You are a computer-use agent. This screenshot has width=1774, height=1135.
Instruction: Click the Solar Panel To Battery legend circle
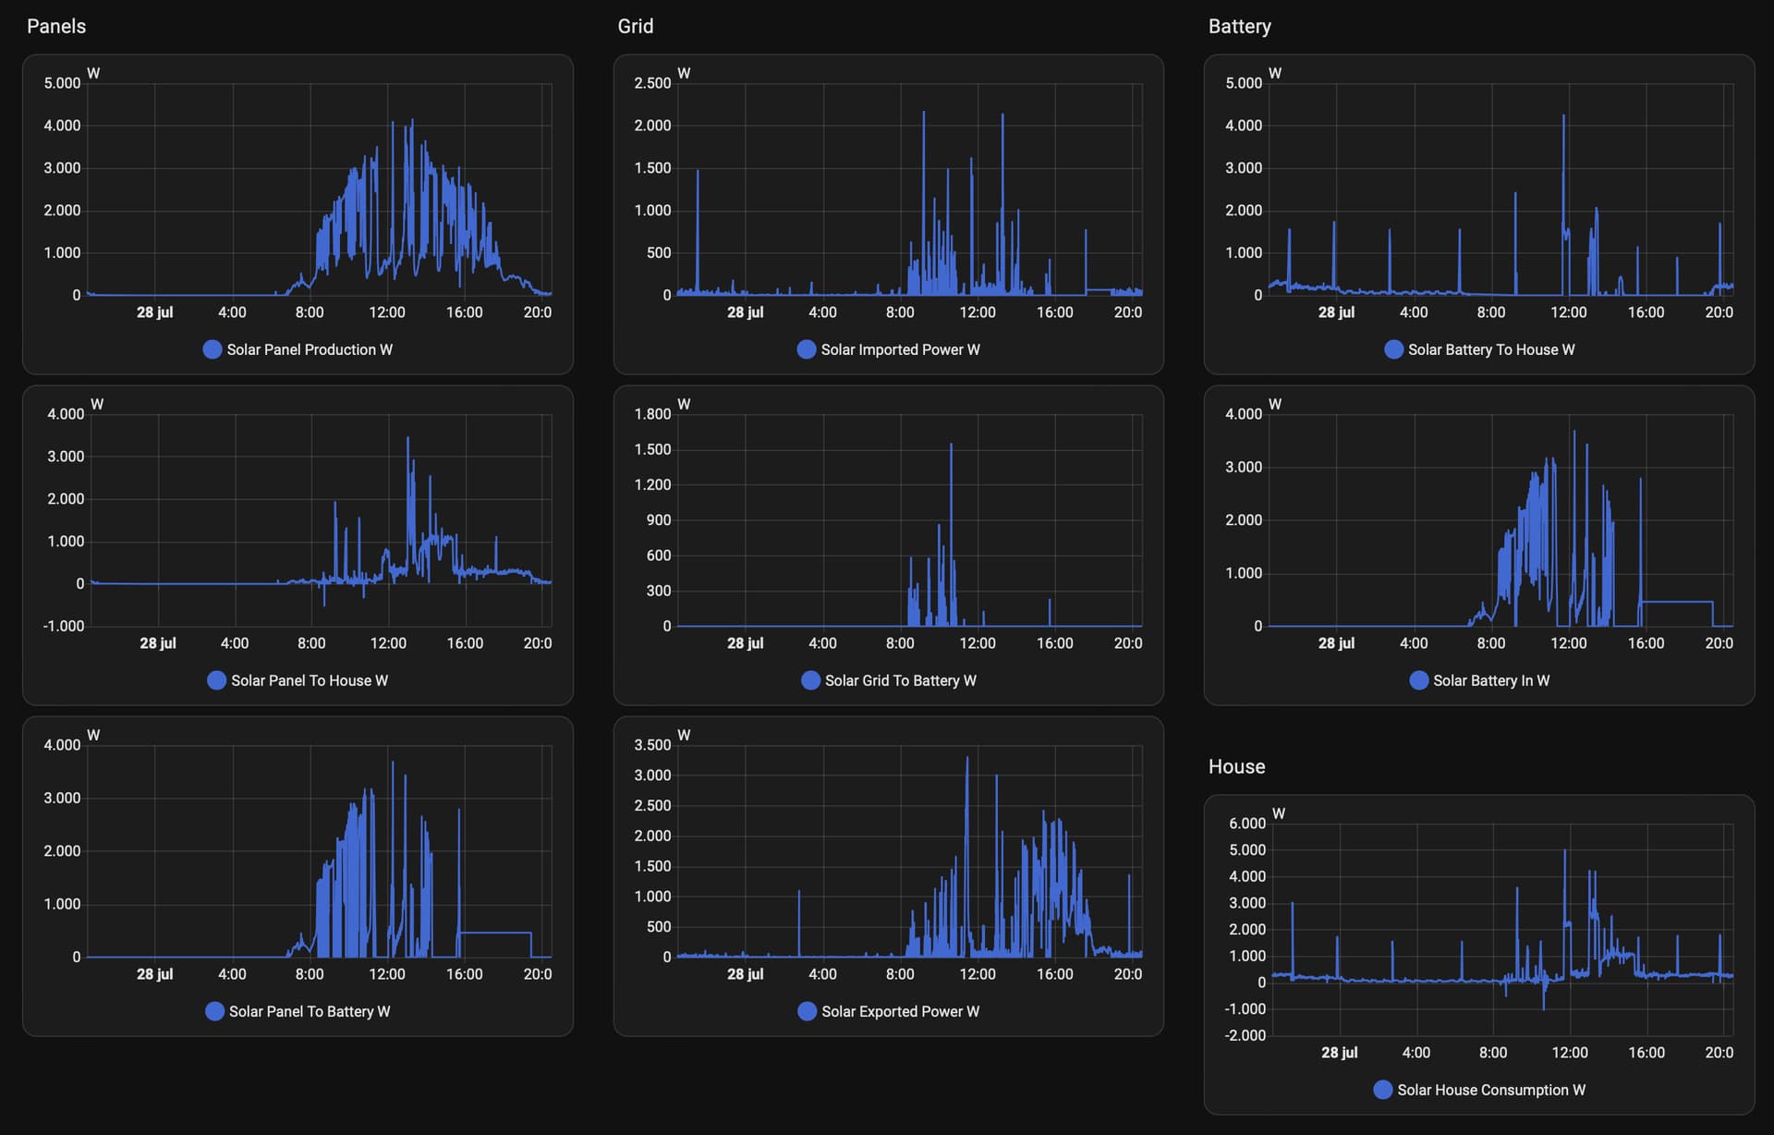click(x=215, y=1011)
